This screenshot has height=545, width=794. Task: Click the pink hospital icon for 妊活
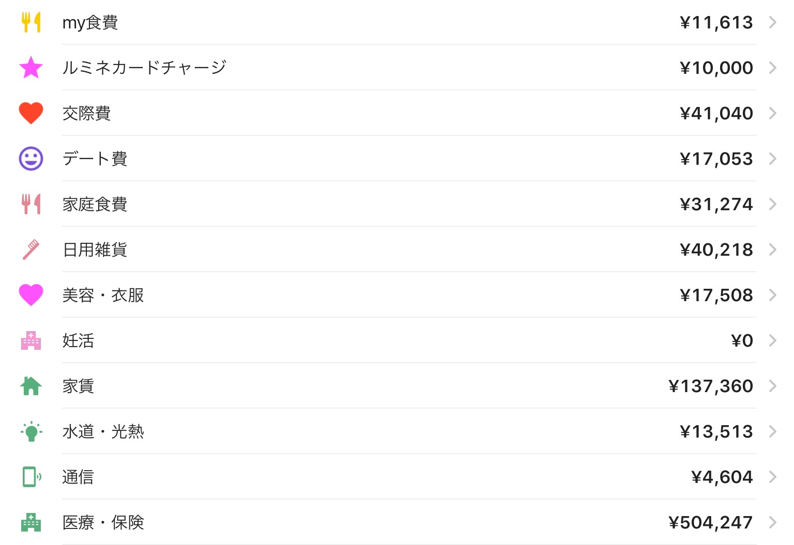31,340
